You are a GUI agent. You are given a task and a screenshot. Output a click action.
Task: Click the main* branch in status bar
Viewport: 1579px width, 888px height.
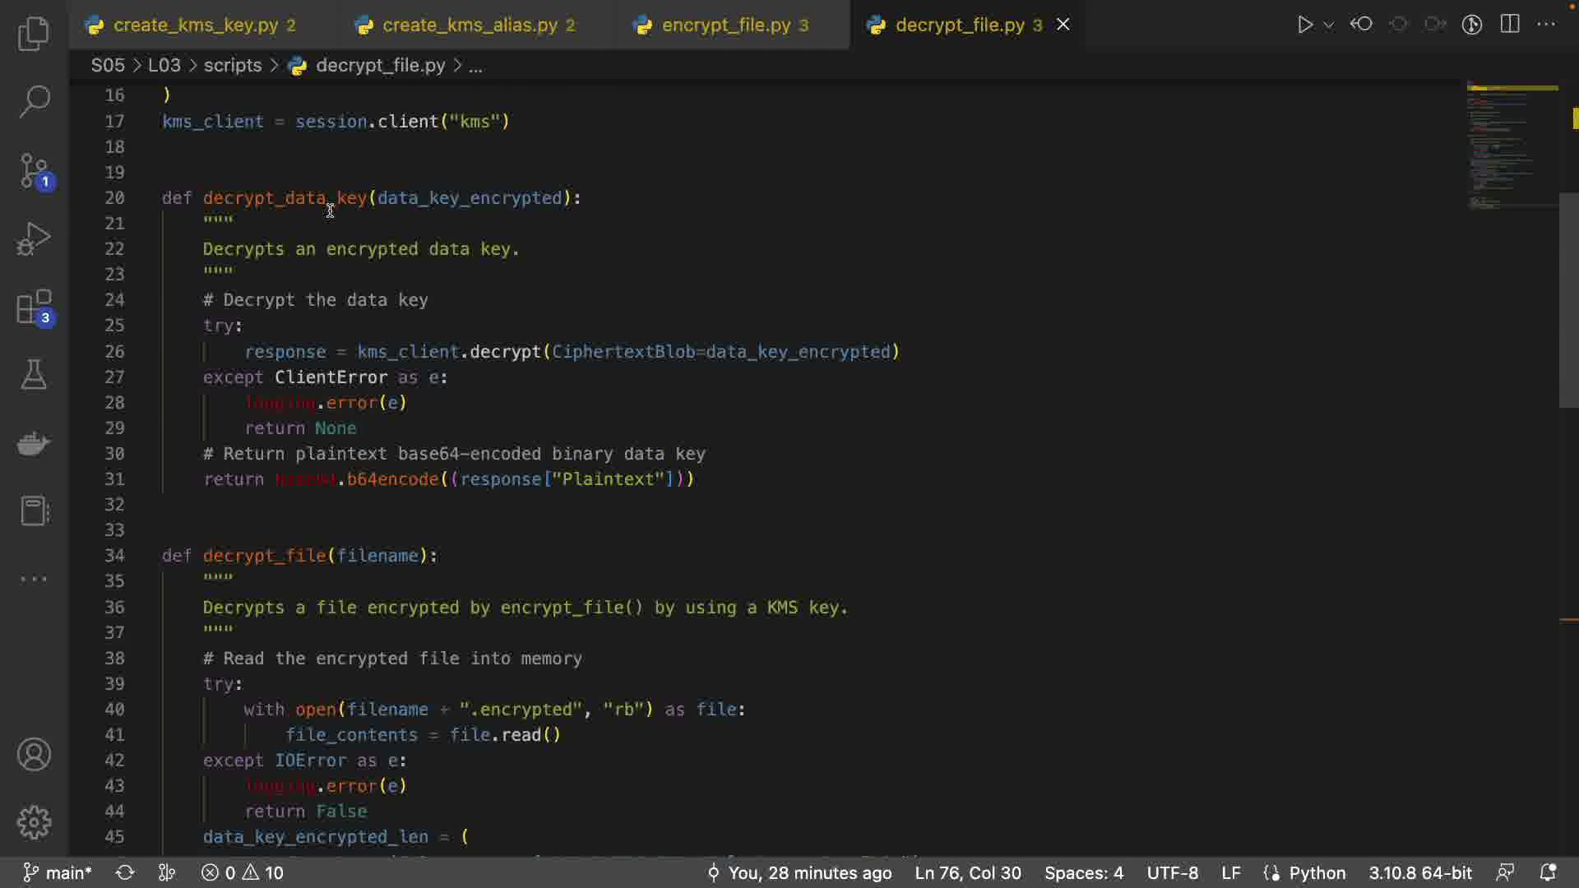click(58, 872)
